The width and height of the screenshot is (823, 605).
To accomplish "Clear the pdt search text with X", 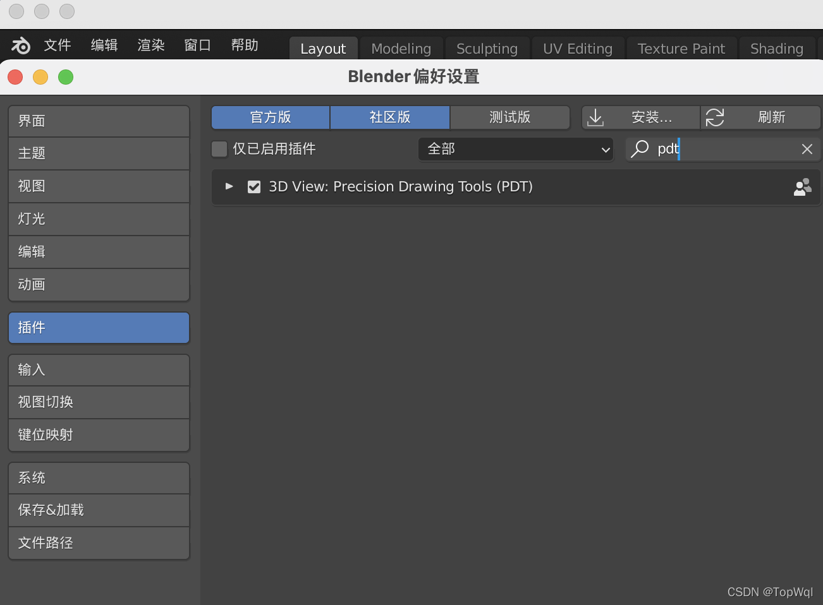I will (x=807, y=149).
